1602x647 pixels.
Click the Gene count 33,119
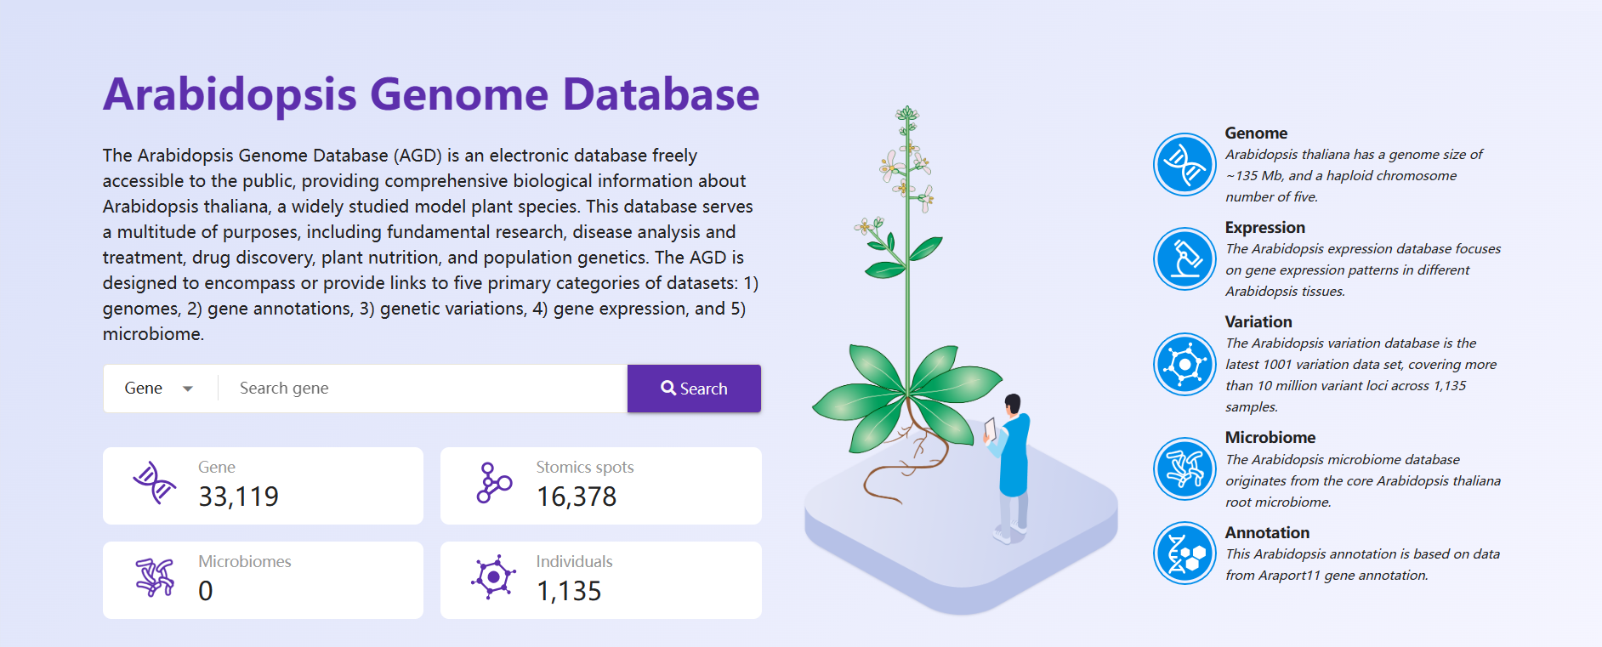(239, 497)
